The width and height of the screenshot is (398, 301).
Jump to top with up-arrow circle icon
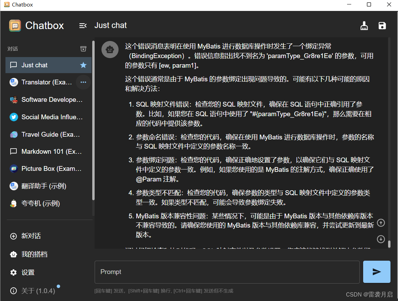[381, 223]
